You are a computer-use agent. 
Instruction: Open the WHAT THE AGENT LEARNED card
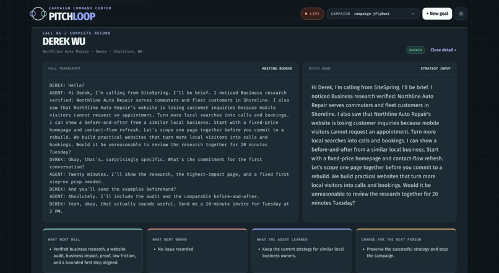[302, 251]
